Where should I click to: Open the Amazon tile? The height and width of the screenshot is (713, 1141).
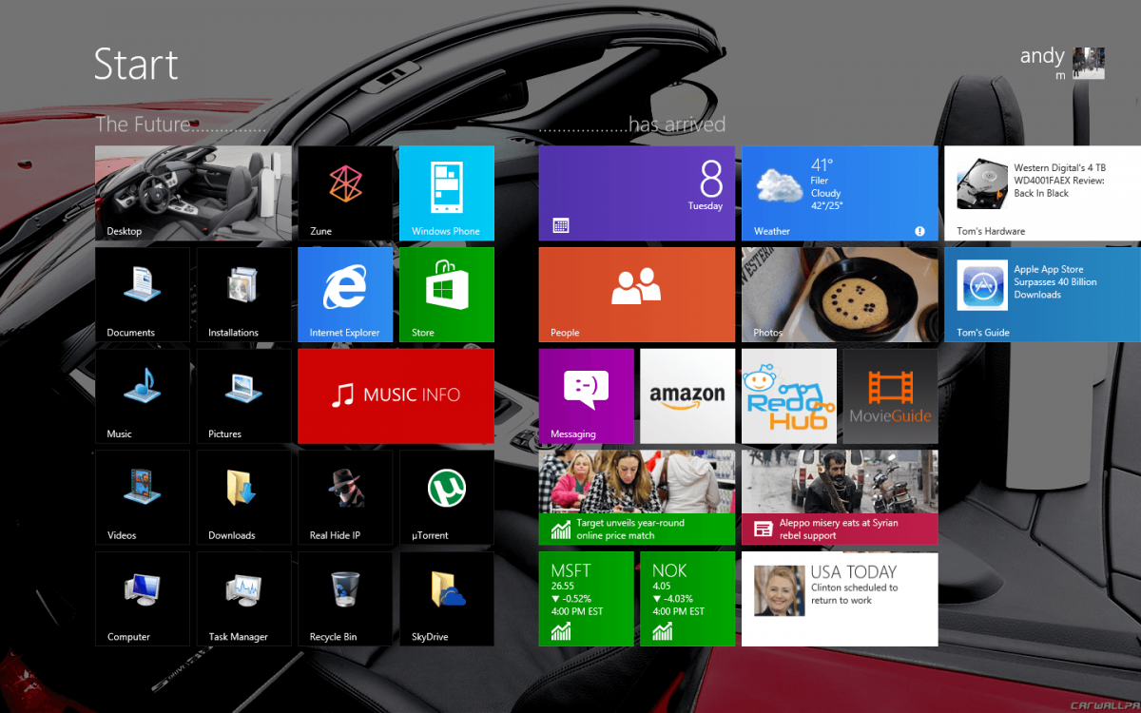687,395
